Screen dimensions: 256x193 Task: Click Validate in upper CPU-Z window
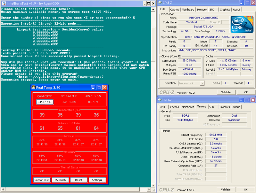(x=226, y=92)
